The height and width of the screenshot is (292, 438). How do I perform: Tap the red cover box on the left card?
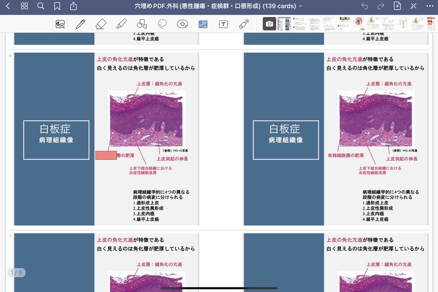tap(106, 155)
